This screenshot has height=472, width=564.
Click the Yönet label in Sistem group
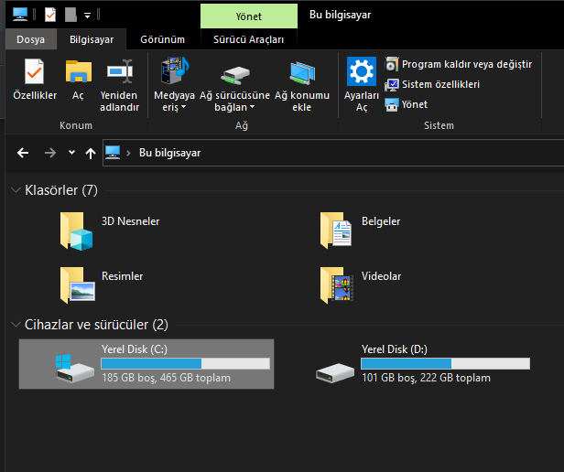click(x=415, y=104)
